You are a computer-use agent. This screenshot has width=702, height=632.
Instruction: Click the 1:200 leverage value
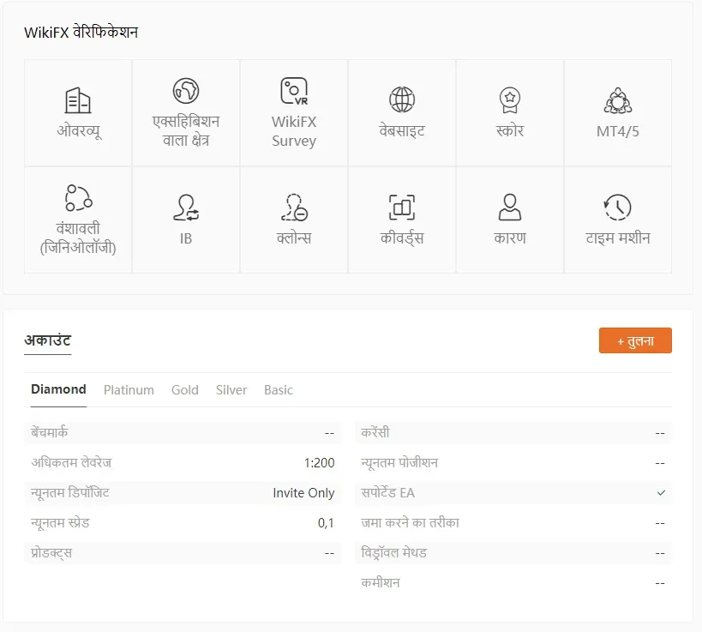coord(319,463)
